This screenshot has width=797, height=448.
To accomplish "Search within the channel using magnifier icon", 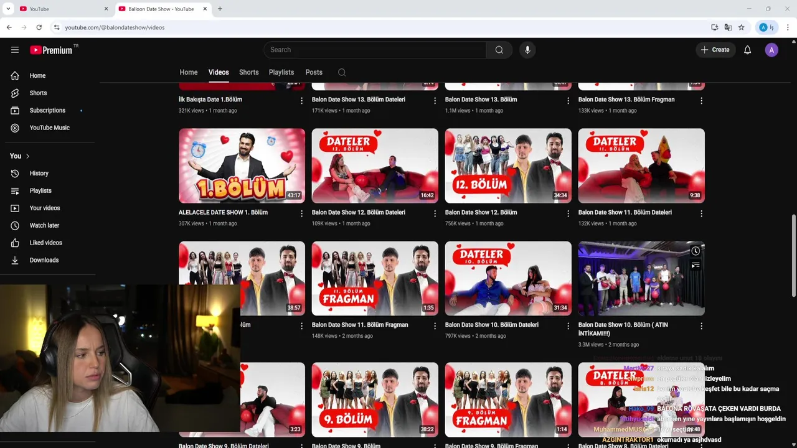I will coord(342,72).
